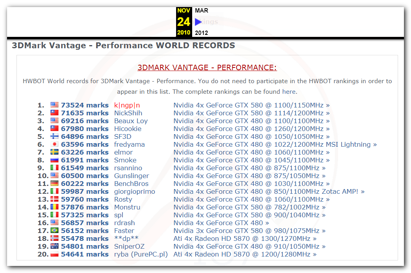The width and height of the screenshot is (411, 273).
Task: Open the 61991 marks score link
Action: click(x=85, y=160)
